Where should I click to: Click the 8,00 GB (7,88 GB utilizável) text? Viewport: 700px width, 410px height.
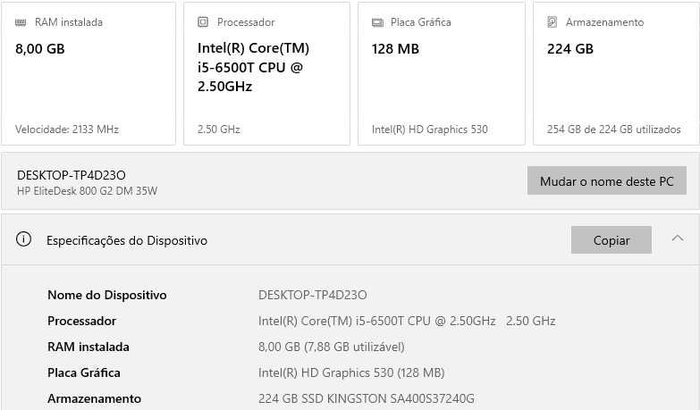[331, 347]
